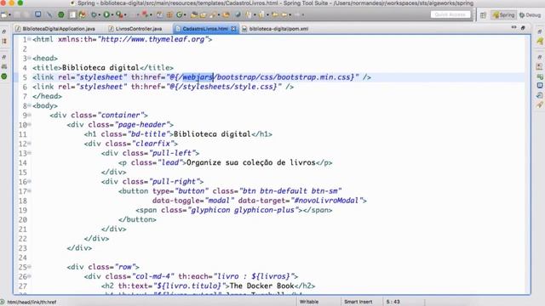Click the Run External Tools toolbar icon

[x=119, y=14]
